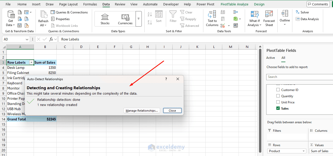
Task: Click the Relationships icon in Data Tools
Action: pos(236,12)
